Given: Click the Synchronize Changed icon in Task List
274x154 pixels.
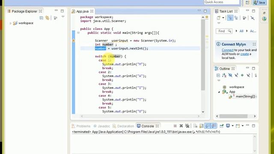Looking at the screenshot, I should pos(253,18).
